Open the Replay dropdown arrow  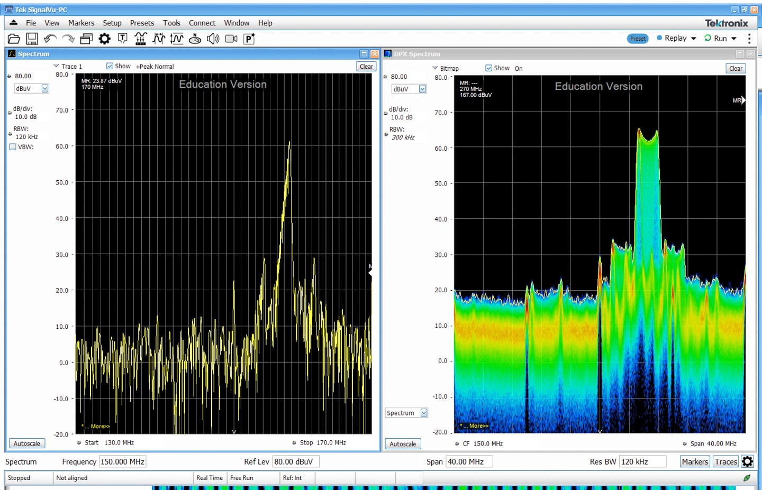(693, 39)
